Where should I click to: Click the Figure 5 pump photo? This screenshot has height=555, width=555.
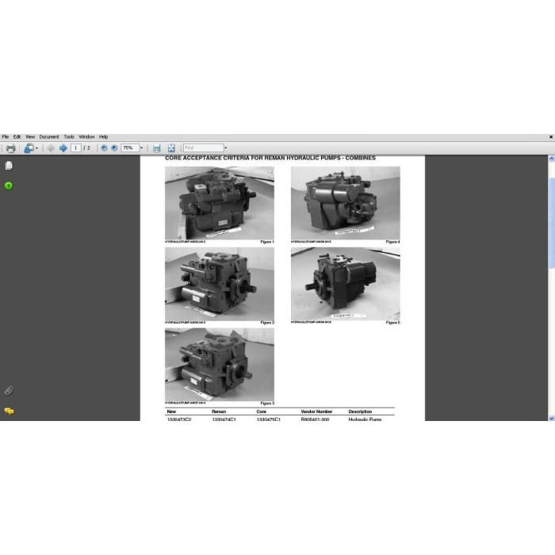346,284
